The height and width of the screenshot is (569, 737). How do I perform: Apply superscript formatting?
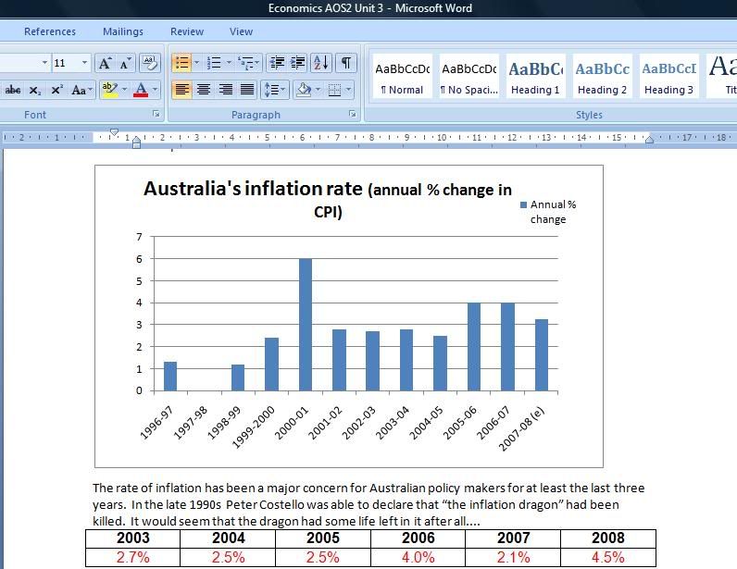pyautogui.click(x=56, y=90)
